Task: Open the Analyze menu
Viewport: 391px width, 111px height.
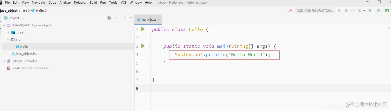Action: (x=65, y=2)
